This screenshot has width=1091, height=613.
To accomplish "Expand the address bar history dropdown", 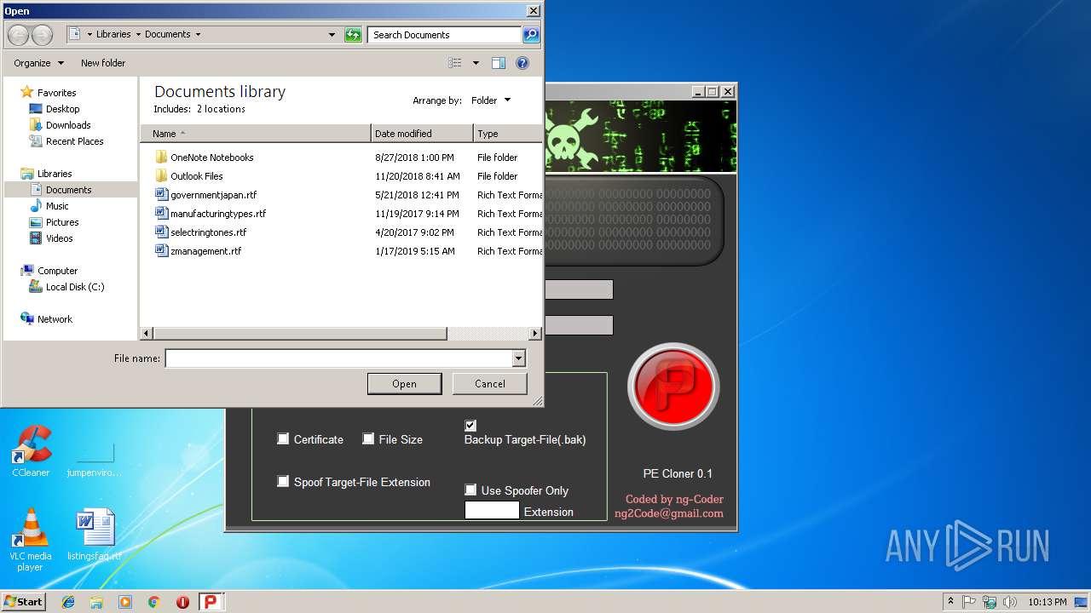I will [332, 35].
